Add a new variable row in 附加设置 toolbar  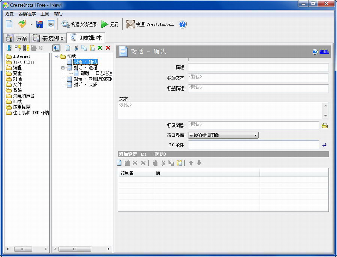[119, 163]
